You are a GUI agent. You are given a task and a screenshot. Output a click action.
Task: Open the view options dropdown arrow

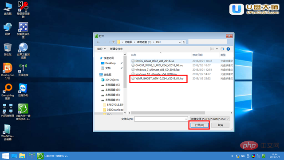pyautogui.click(x=217, y=49)
